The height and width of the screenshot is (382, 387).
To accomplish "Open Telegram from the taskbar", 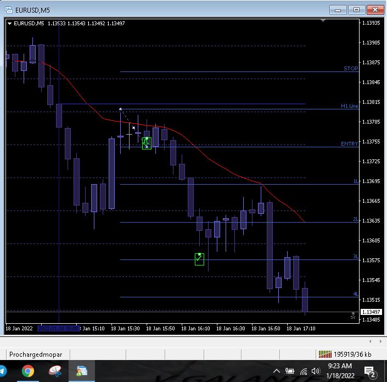I will (x=3, y=371).
